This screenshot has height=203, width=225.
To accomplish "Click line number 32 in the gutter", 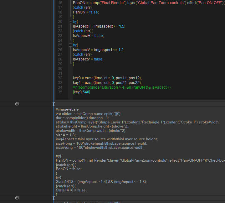I will tap(60, 78).
